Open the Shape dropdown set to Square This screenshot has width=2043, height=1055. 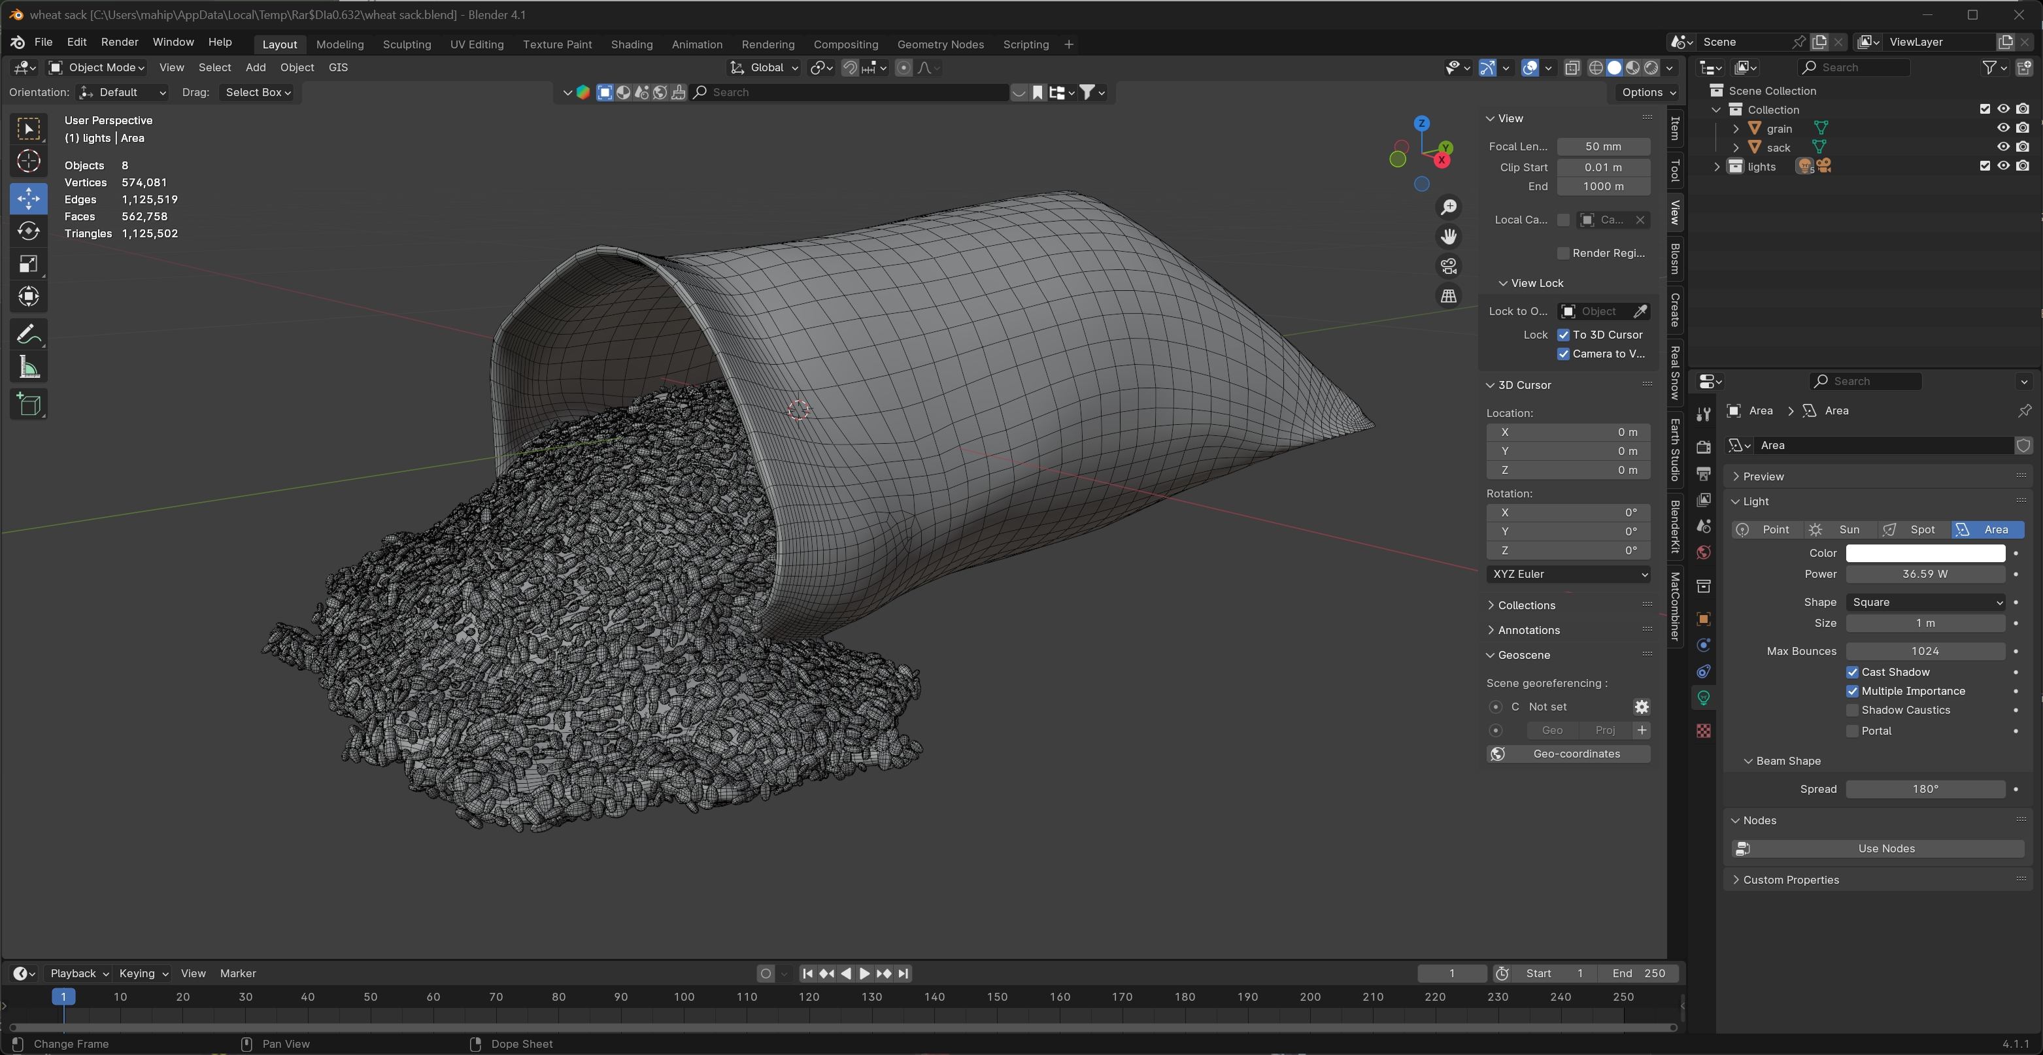[x=1925, y=602]
